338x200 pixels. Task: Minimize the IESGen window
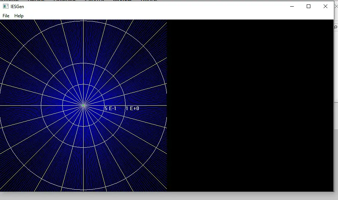[x=292, y=7]
